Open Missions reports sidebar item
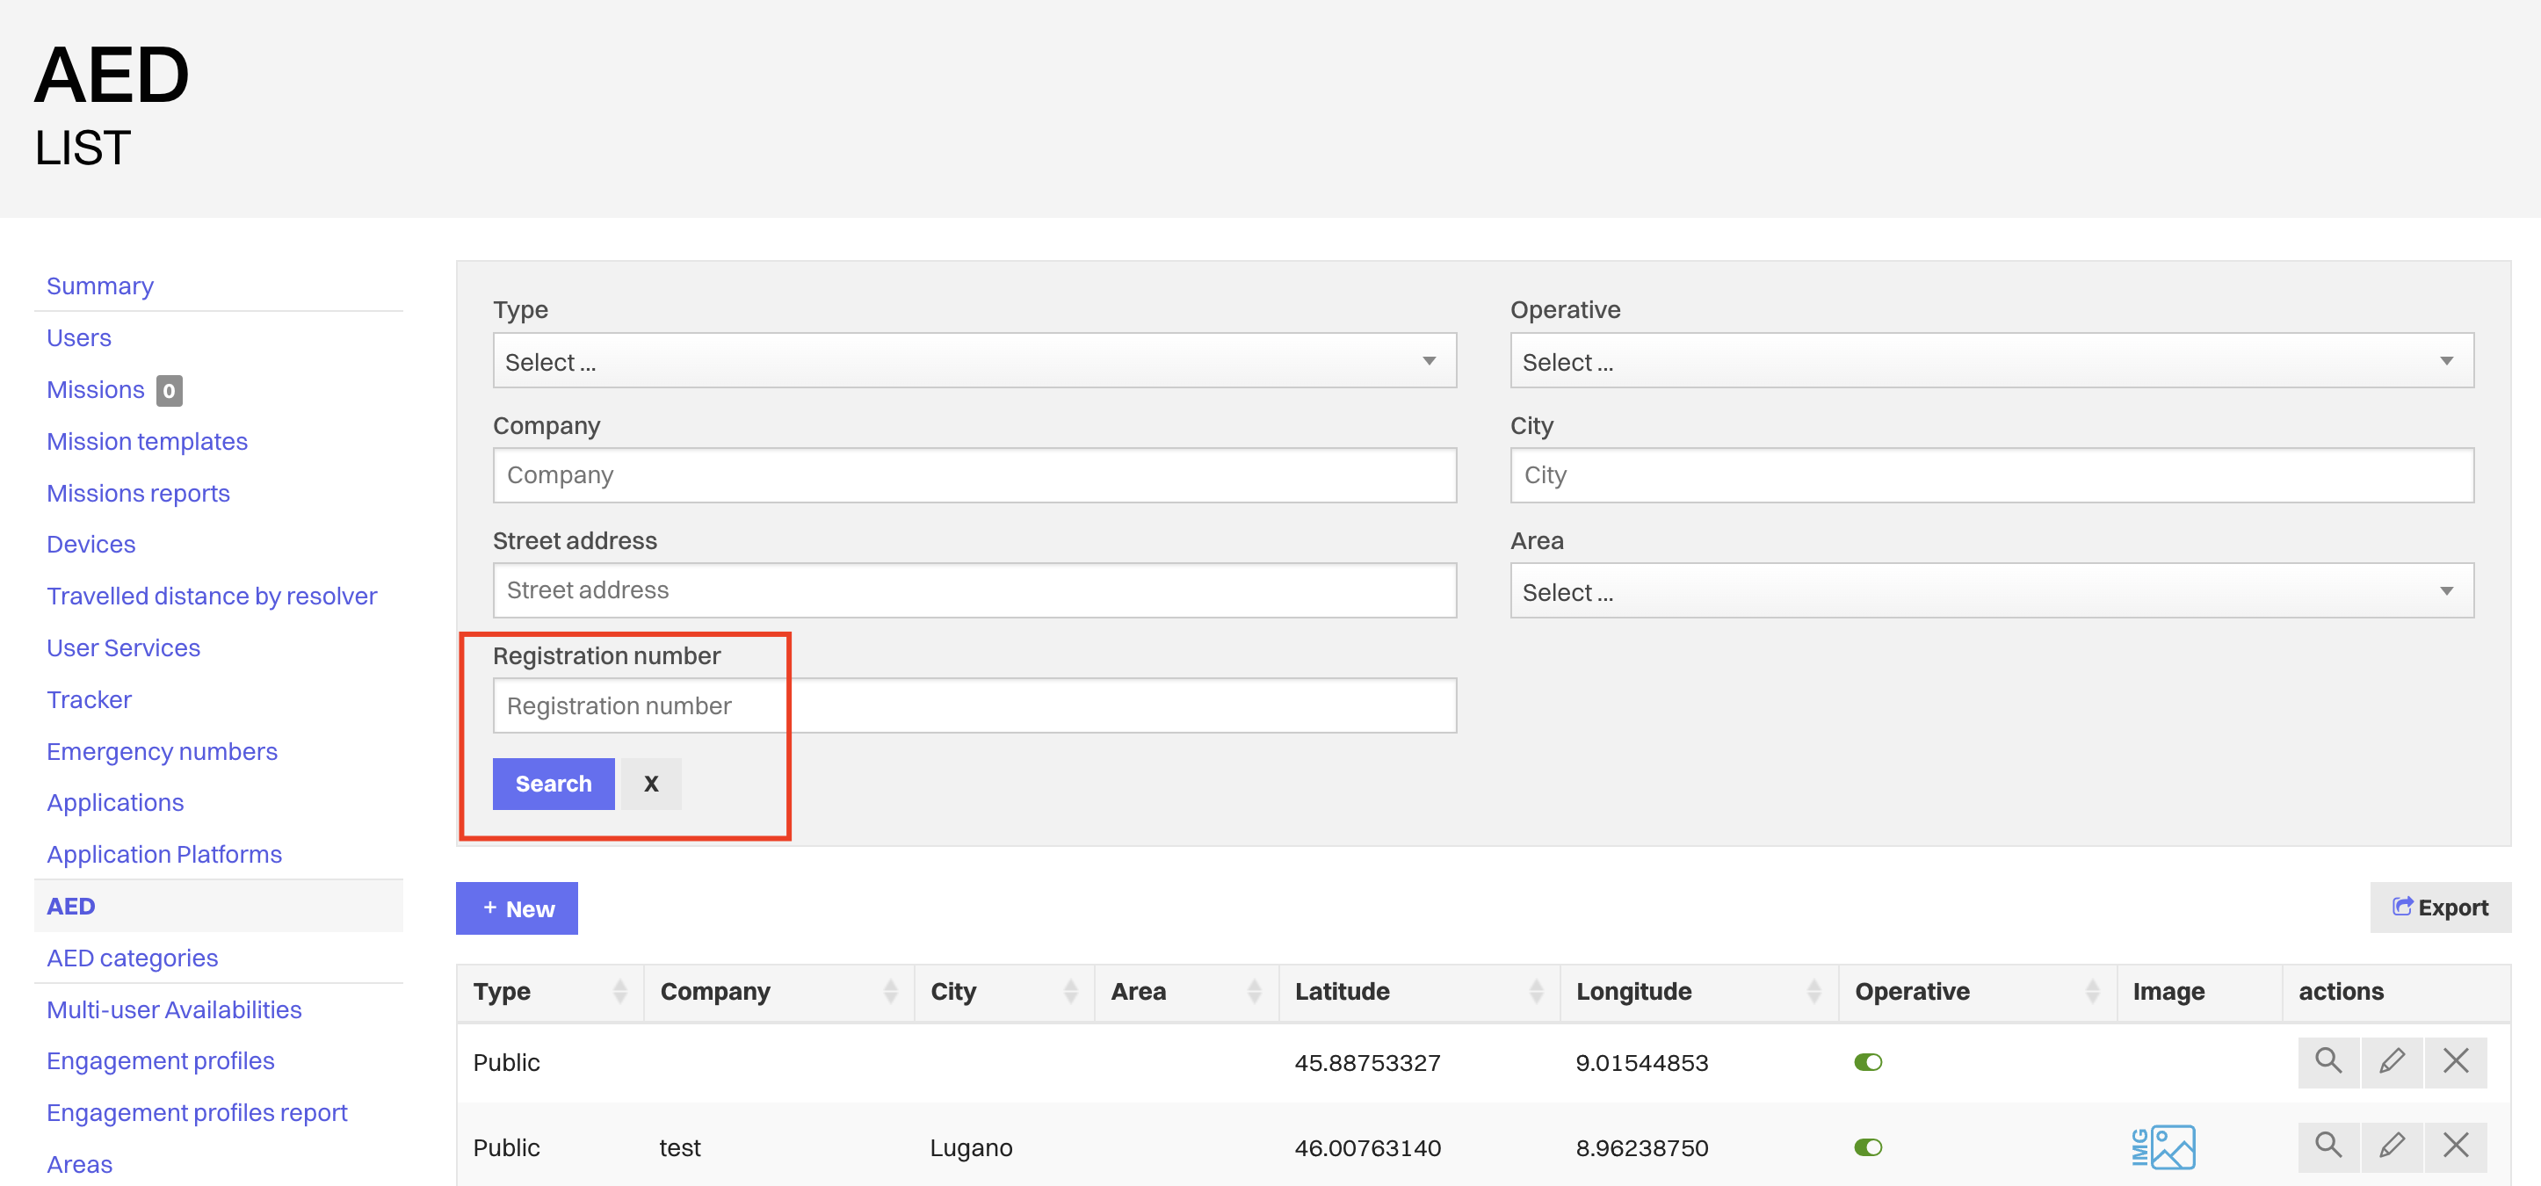This screenshot has width=2541, height=1186. pos(138,494)
